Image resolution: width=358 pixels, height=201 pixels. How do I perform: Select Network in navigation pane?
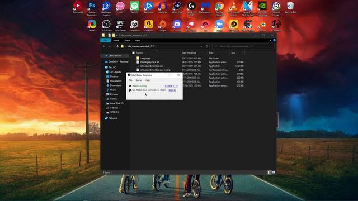pos(111,118)
